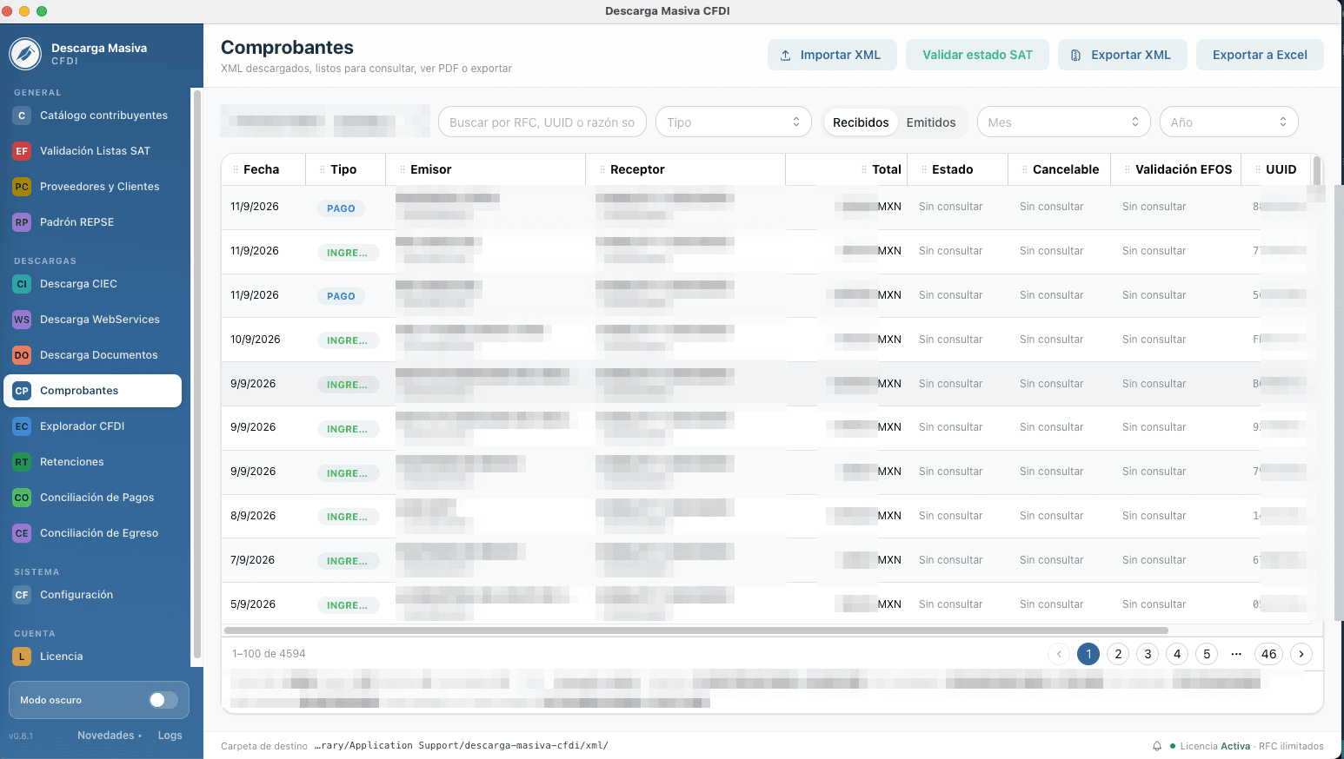Screen dimensions: 1344x759
Task: Go to page 2 of results
Action: pos(1119,654)
